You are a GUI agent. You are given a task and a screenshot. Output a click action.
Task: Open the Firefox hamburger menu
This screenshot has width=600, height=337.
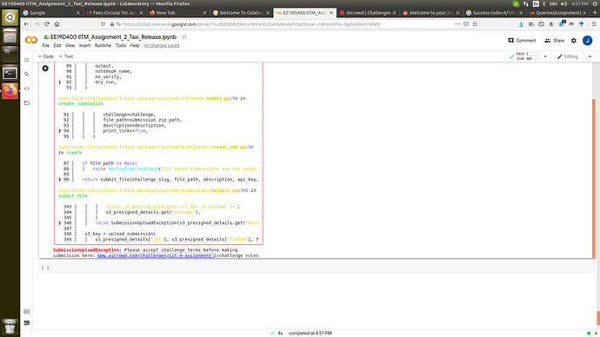coord(594,24)
